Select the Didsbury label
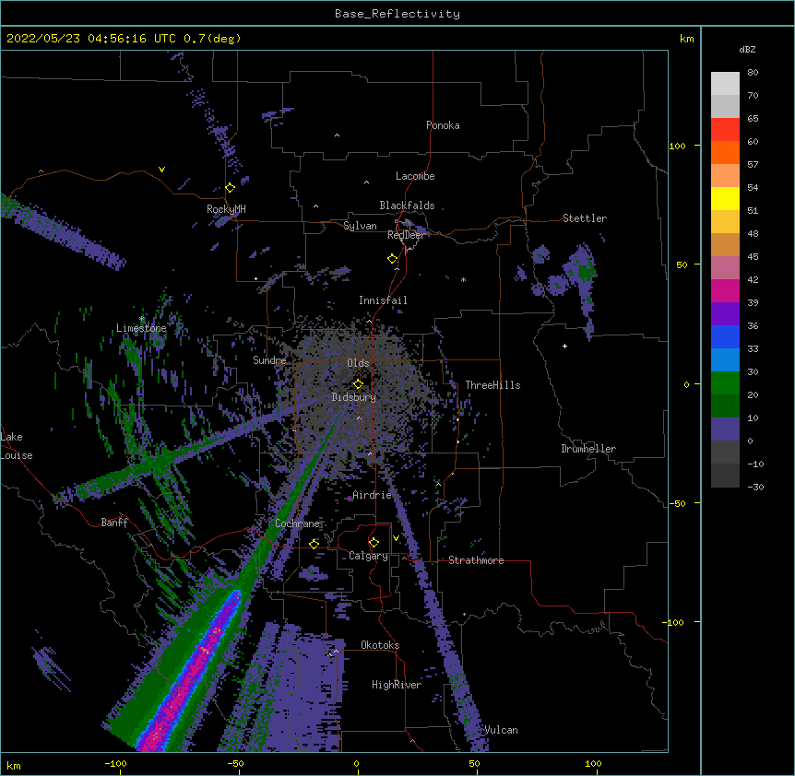 pos(354,397)
